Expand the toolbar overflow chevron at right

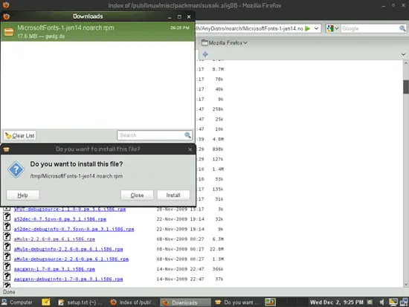pos(403,54)
